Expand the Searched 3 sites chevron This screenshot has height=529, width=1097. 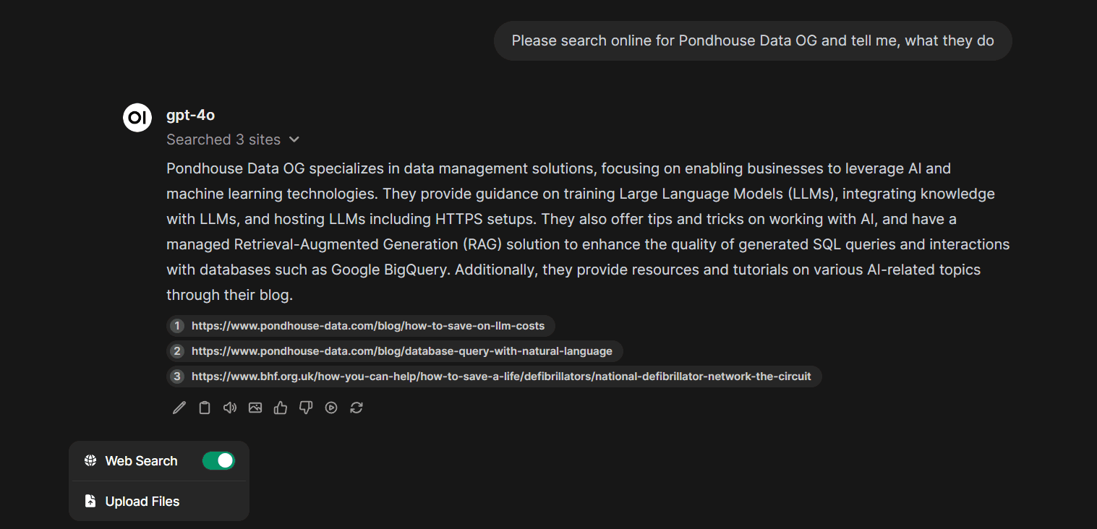(x=294, y=139)
